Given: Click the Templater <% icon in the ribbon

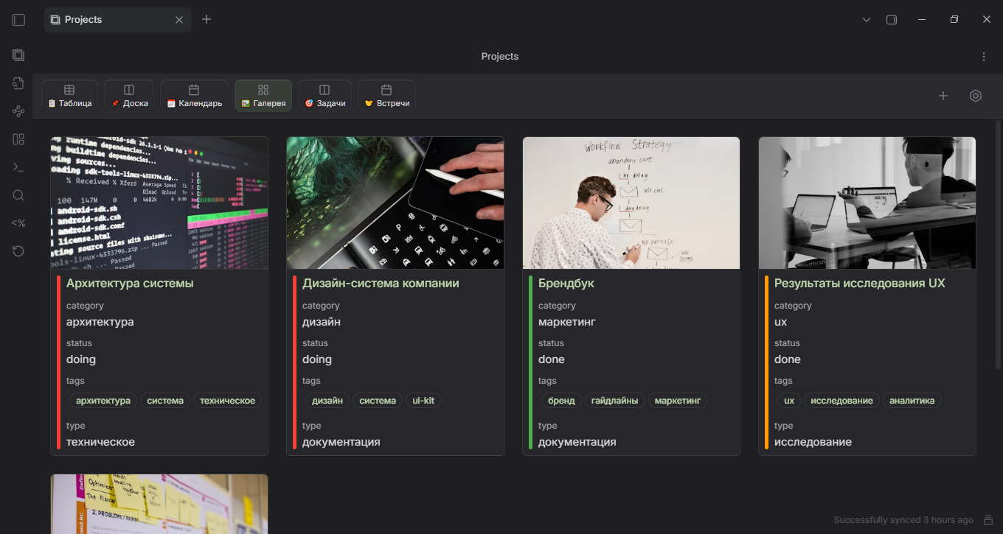Looking at the screenshot, I should [18, 223].
